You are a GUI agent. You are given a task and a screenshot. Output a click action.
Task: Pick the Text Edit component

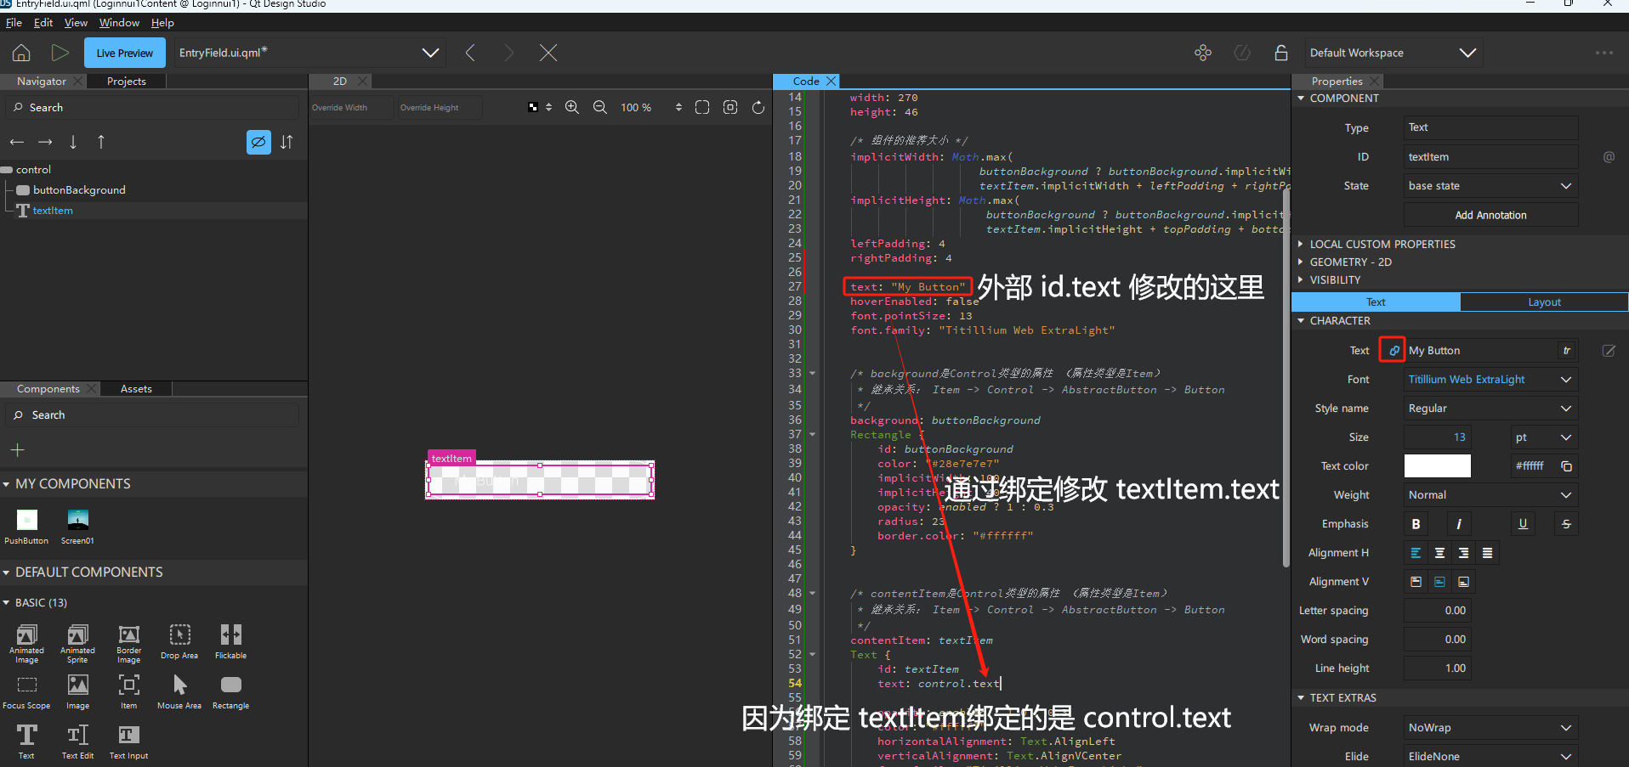(x=77, y=742)
